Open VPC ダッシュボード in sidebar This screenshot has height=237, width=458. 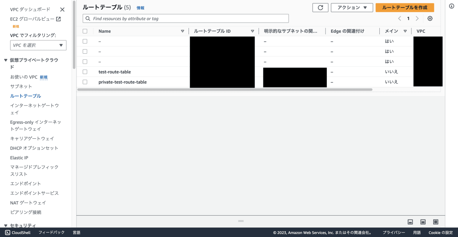pos(30,10)
